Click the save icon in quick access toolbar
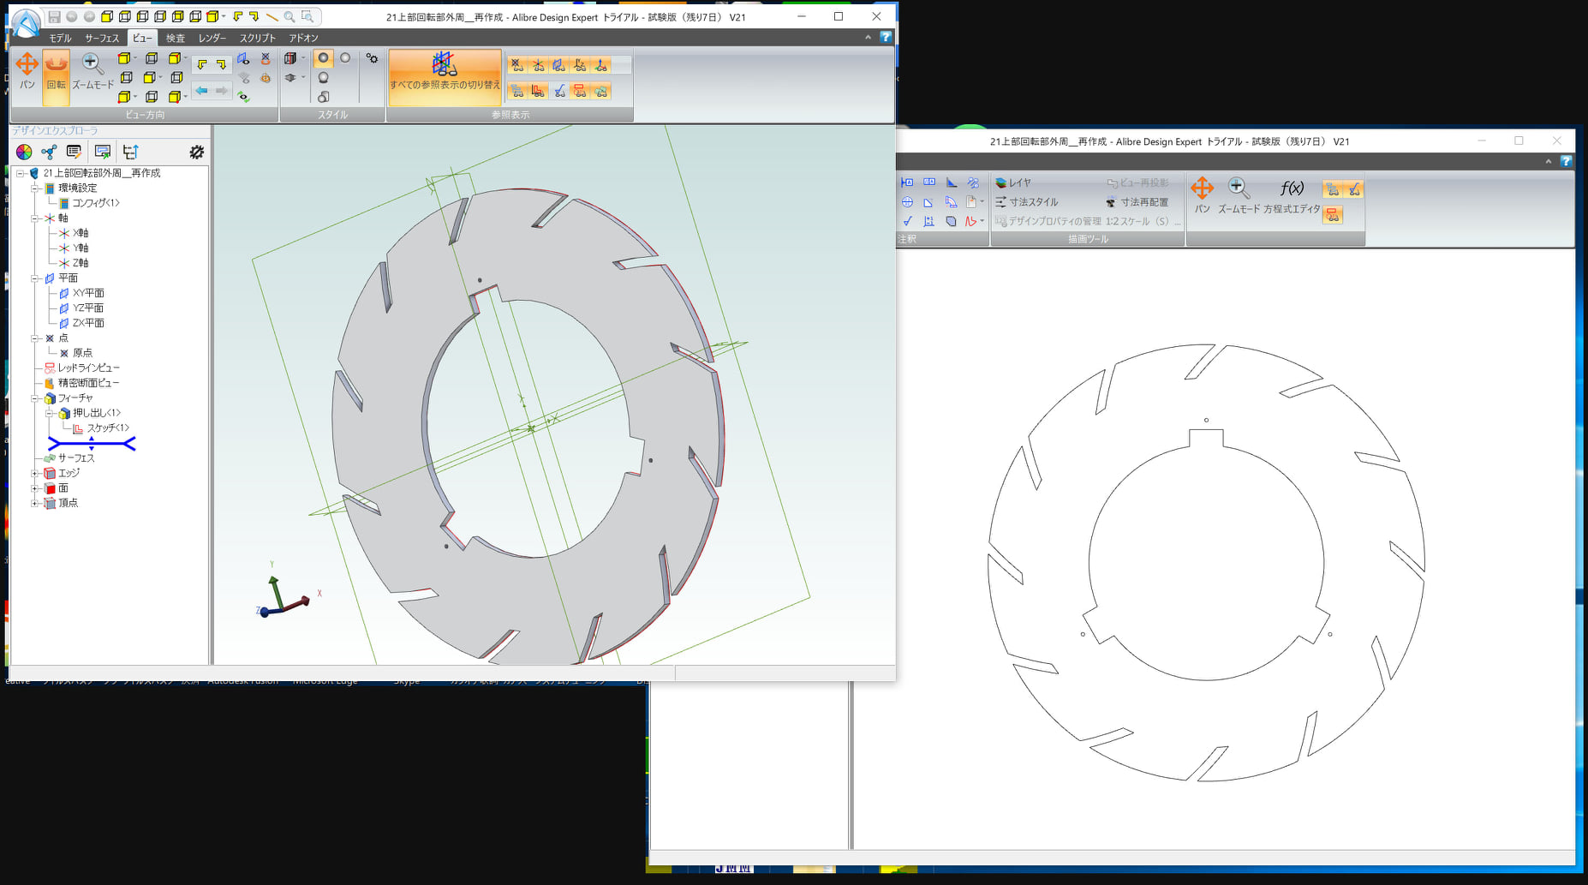 point(54,16)
